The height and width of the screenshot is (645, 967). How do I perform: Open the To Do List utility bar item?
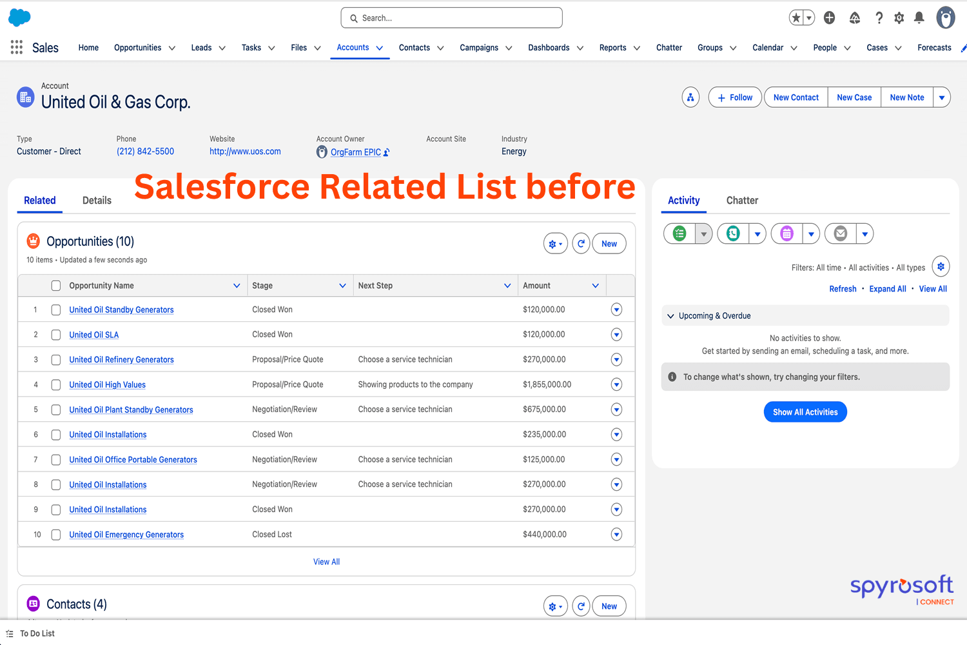tap(30, 633)
